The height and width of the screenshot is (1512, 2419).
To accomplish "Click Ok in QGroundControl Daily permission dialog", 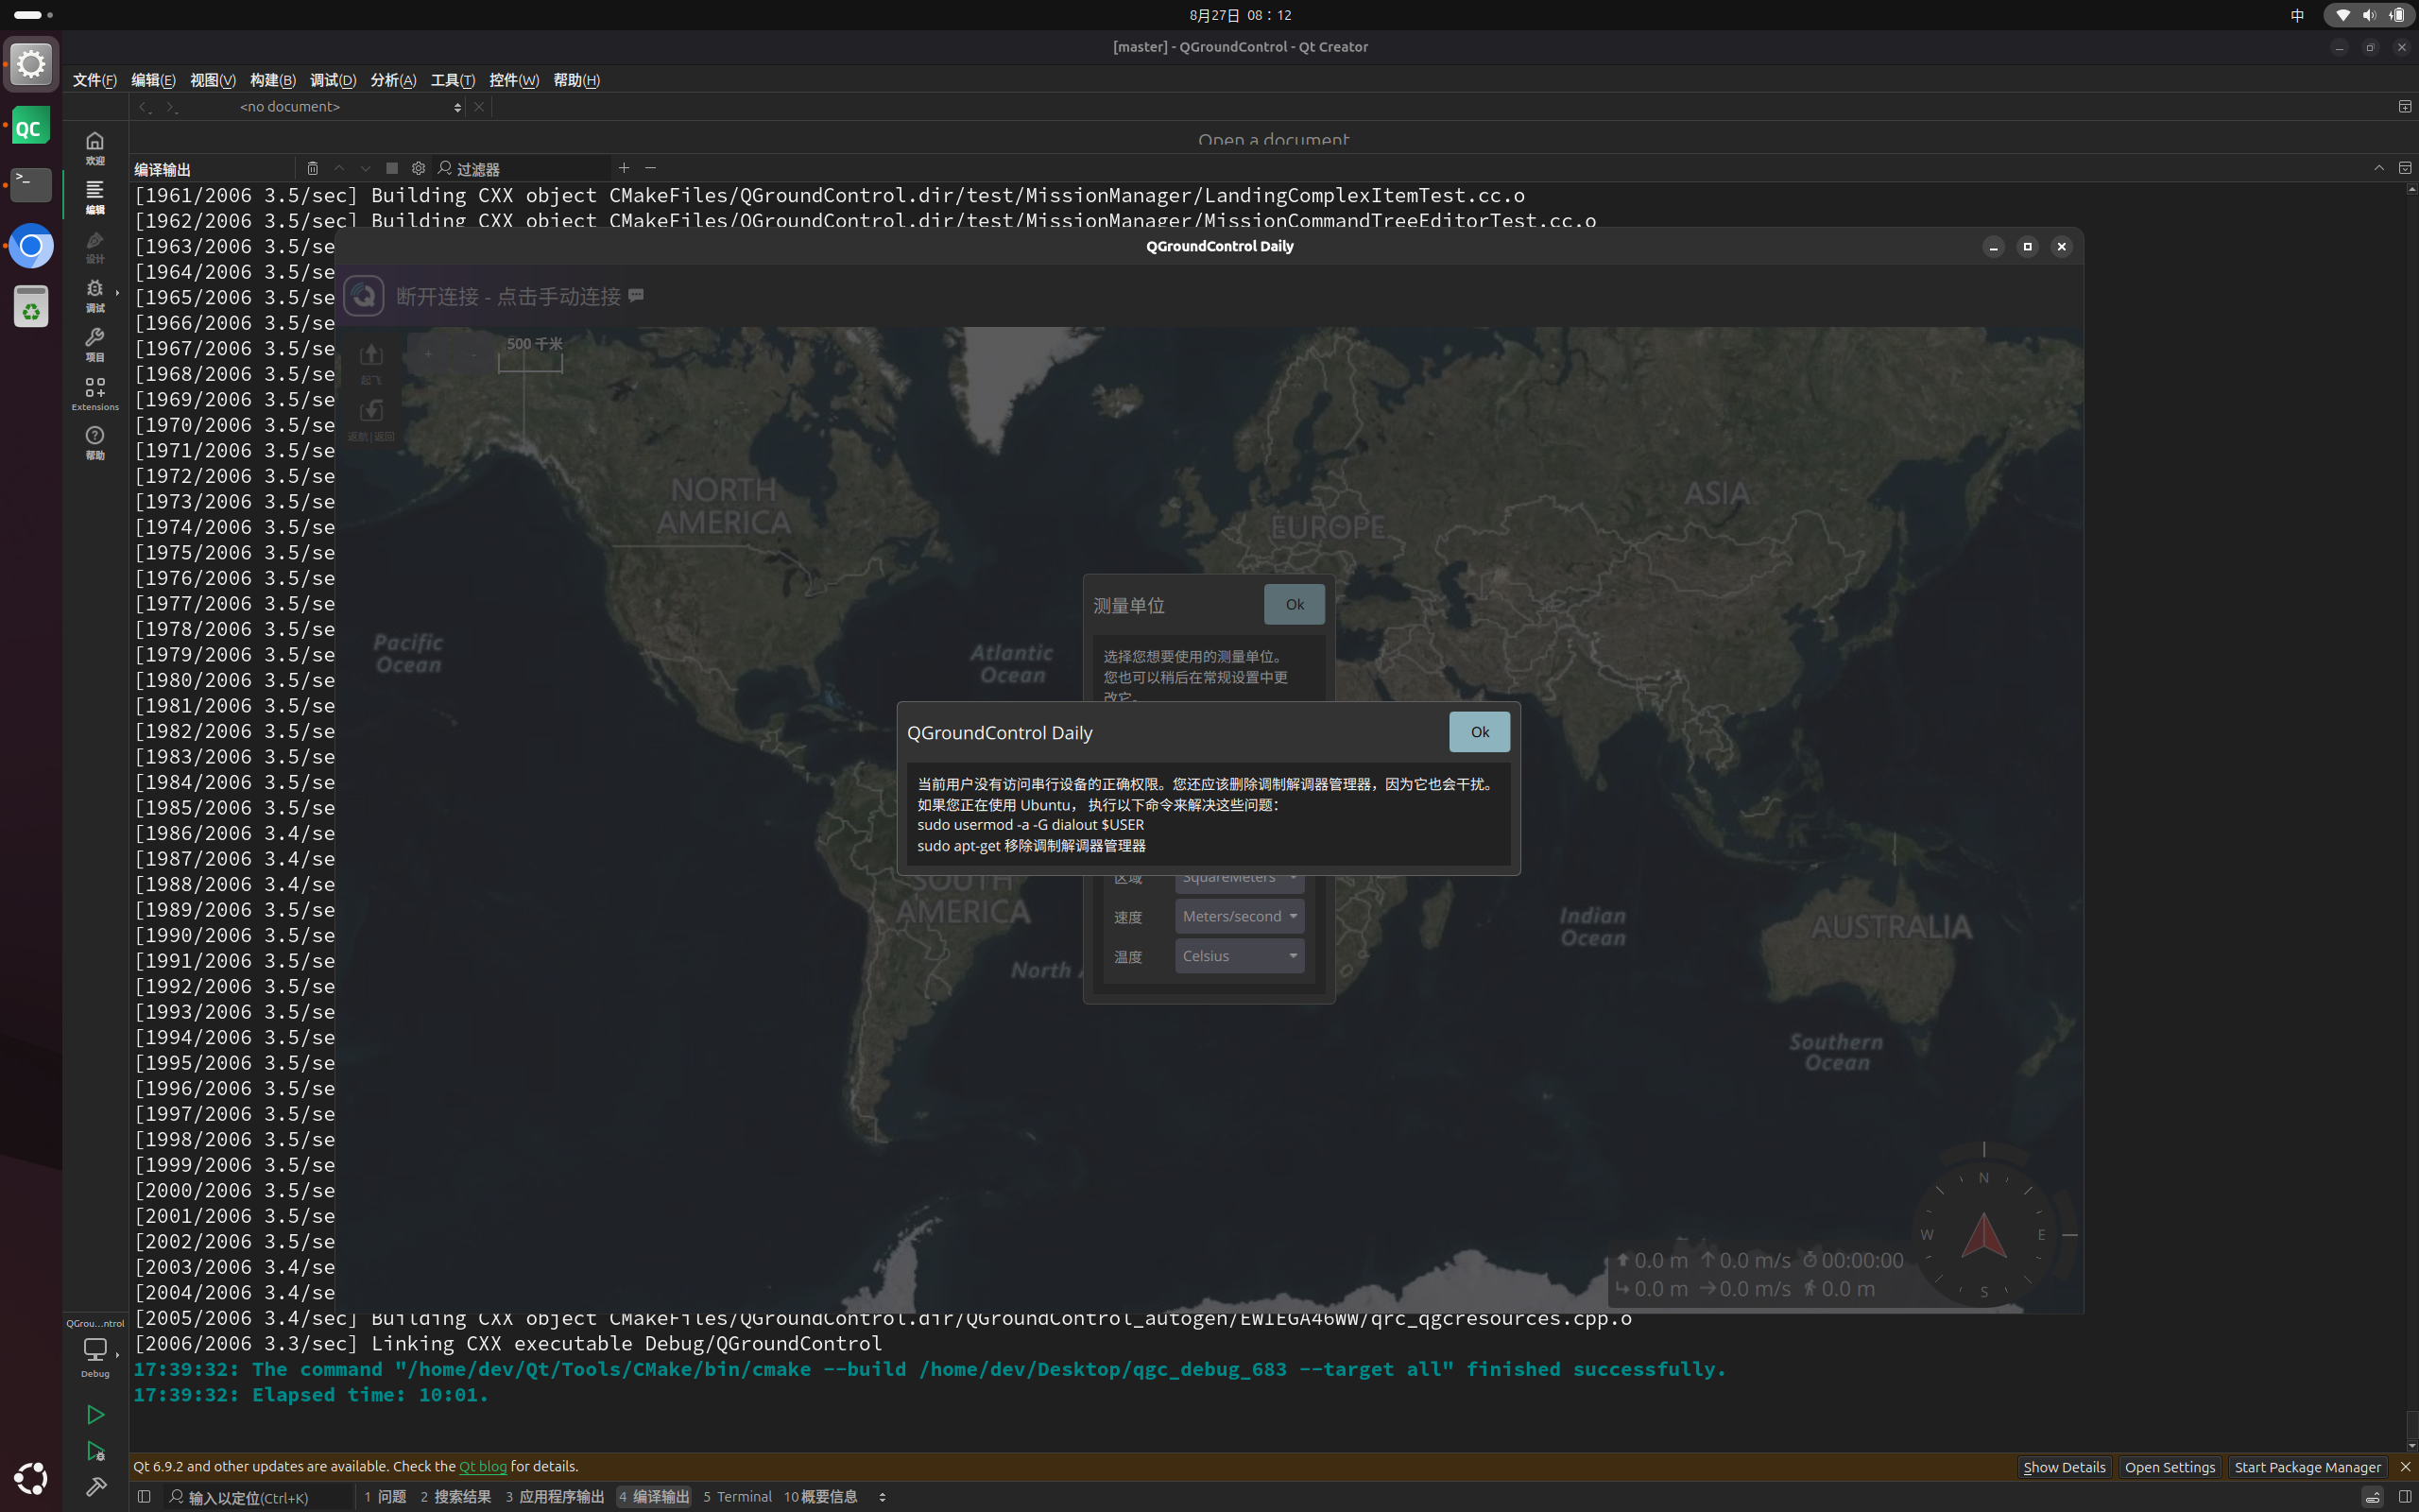I will (x=1480, y=732).
